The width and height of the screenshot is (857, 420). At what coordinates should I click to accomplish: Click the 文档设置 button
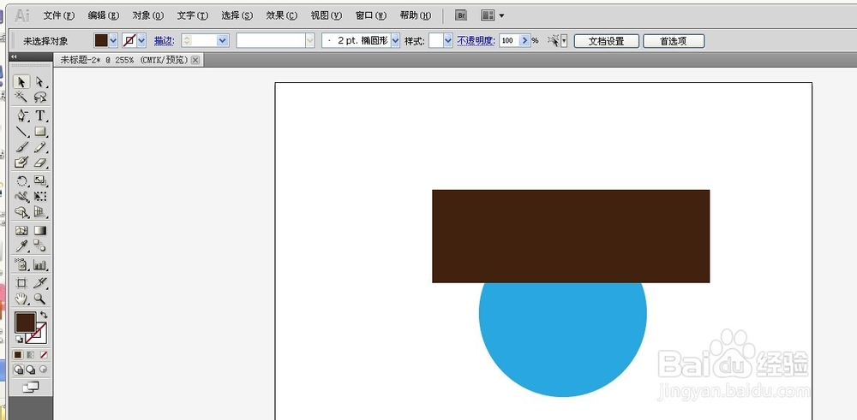[x=606, y=41]
